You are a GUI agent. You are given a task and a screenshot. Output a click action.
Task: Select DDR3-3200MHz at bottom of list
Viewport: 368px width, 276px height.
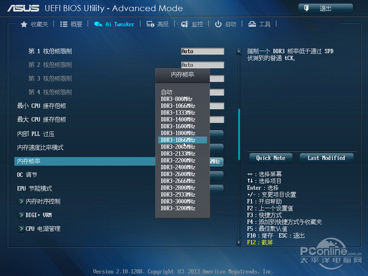coord(176,208)
